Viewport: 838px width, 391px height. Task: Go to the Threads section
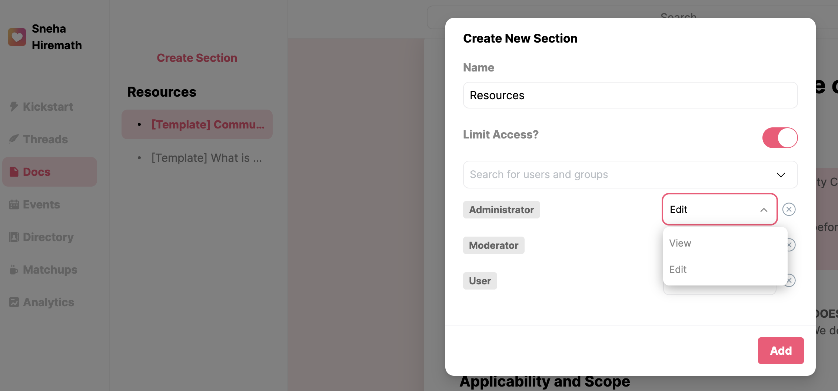tap(45, 139)
